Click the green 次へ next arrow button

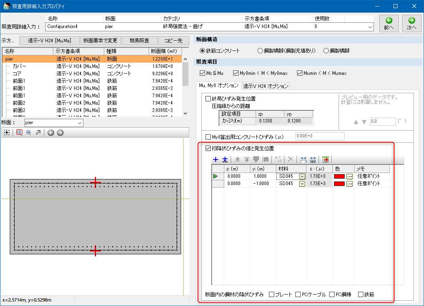coord(411,24)
